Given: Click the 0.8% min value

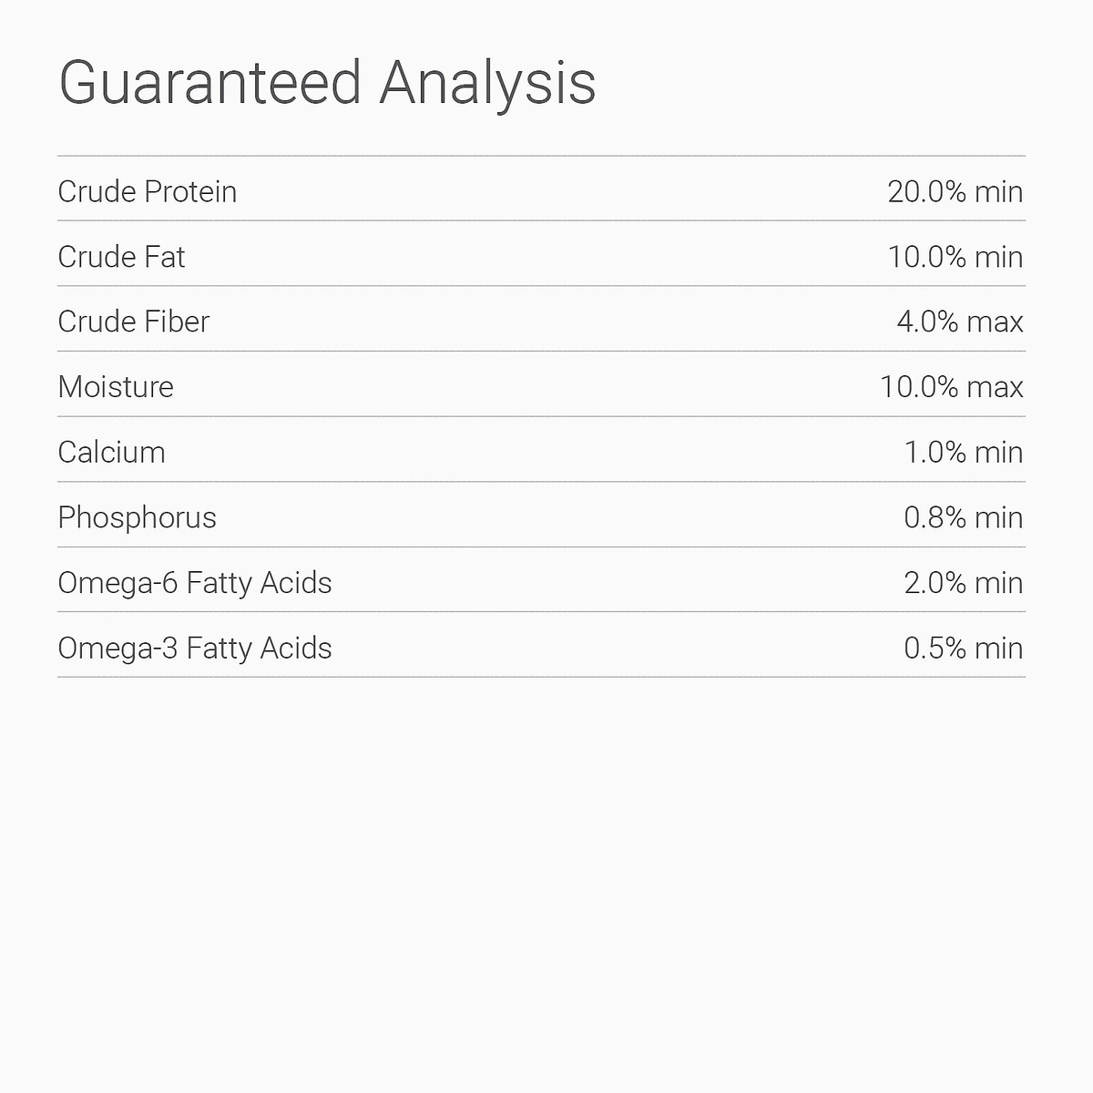Looking at the screenshot, I should click(963, 517).
